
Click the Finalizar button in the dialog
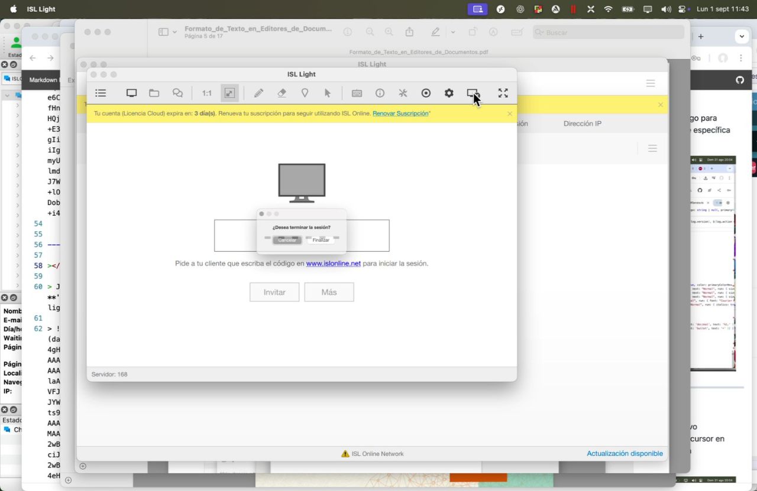(x=321, y=240)
